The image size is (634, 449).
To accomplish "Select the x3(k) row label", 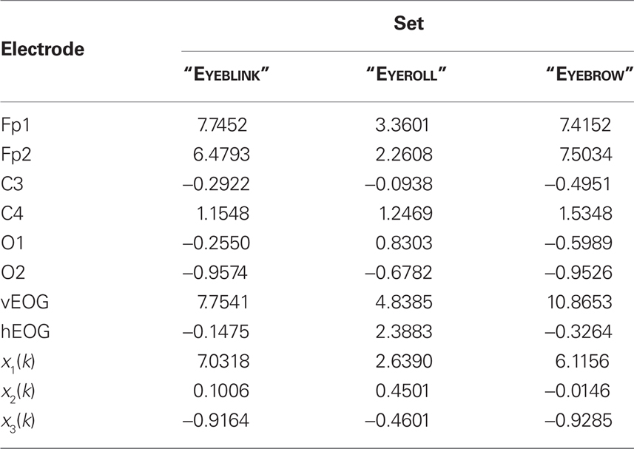I will (x=18, y=422).
